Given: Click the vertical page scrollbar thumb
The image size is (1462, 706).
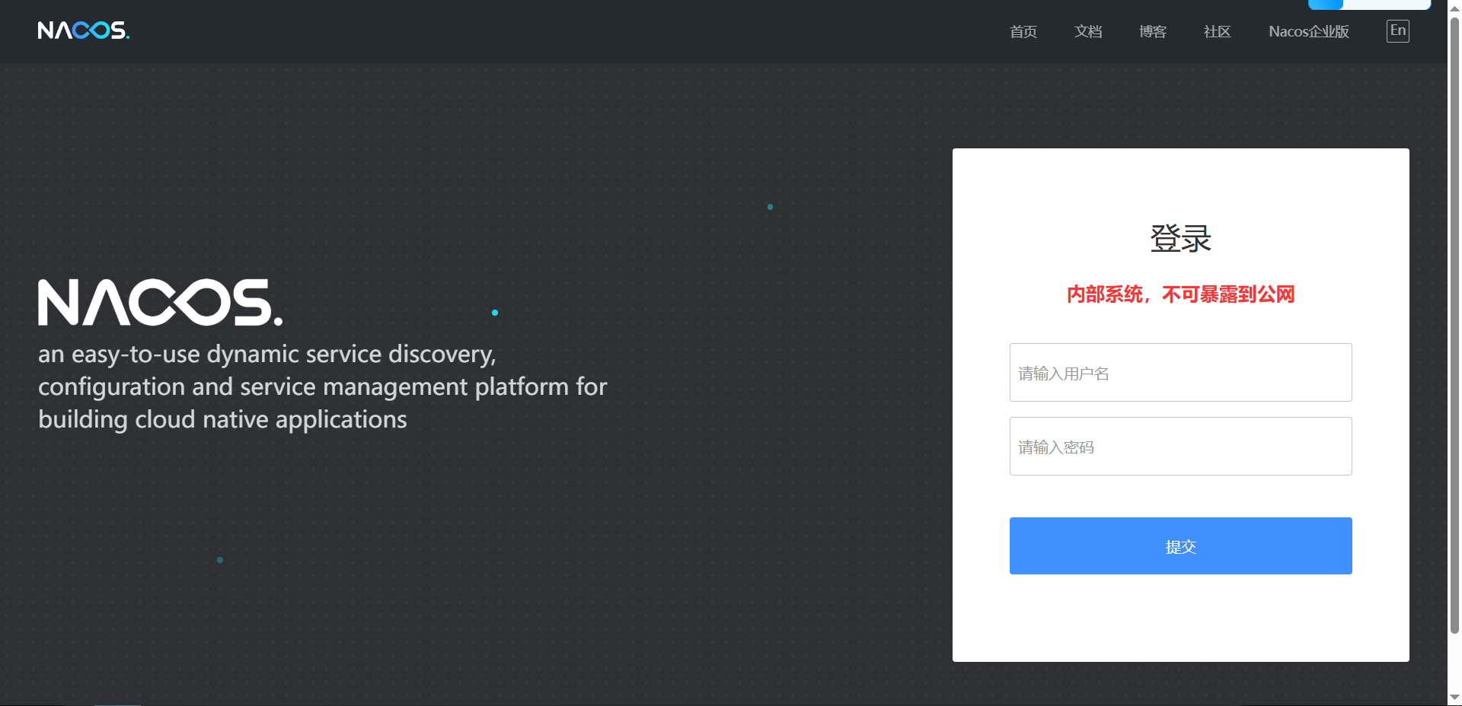Looking at the screenshot, I should click(x=1454, y=325).
